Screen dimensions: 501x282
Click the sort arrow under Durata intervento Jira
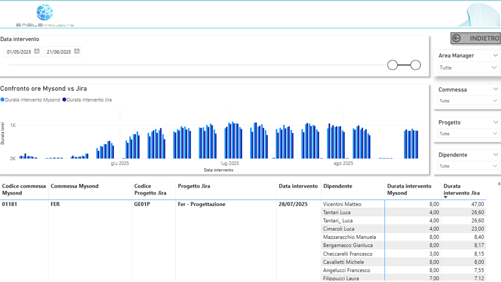(446, 197)
